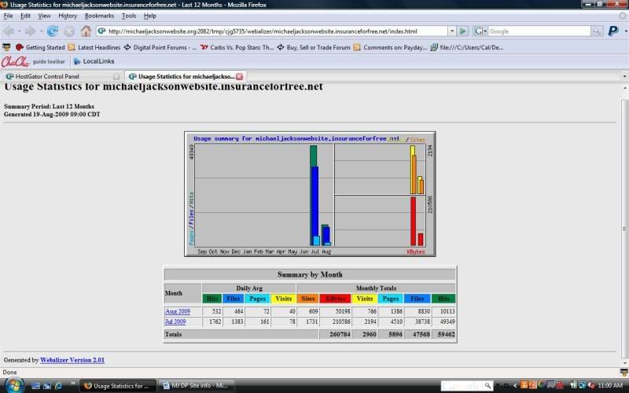Click the usage summary bar chart
This screenshot has height=393, width=629.
[310, 194]
